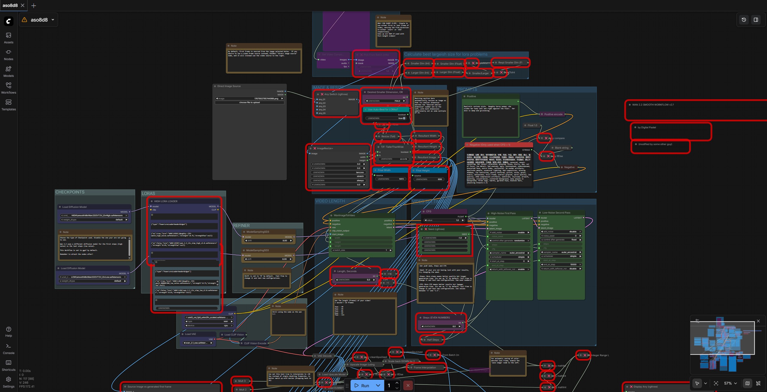Open the Nodes library panel

[x=8, y=55]
